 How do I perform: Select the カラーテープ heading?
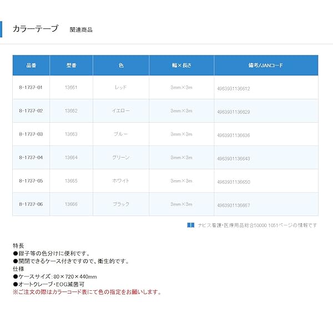point(36,29)
